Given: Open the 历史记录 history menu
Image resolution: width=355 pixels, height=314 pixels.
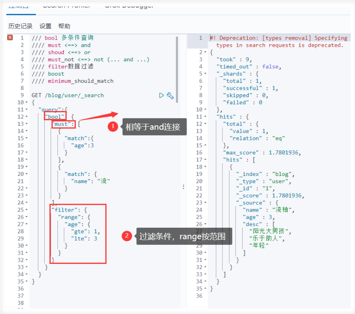Looking at the screenshot, I should [x=20, y=26].
